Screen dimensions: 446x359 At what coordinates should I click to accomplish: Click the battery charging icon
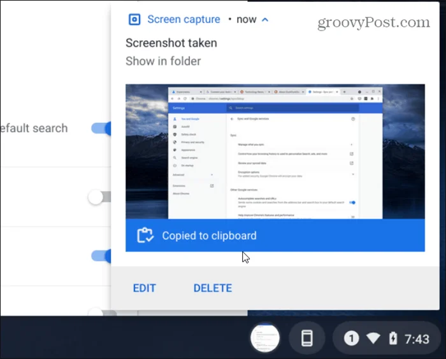pyautogui.click(x=393, y=338)
